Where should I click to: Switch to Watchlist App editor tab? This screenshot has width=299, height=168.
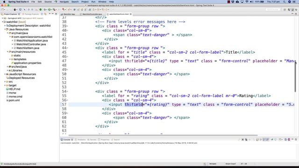[x=69, y=14]
